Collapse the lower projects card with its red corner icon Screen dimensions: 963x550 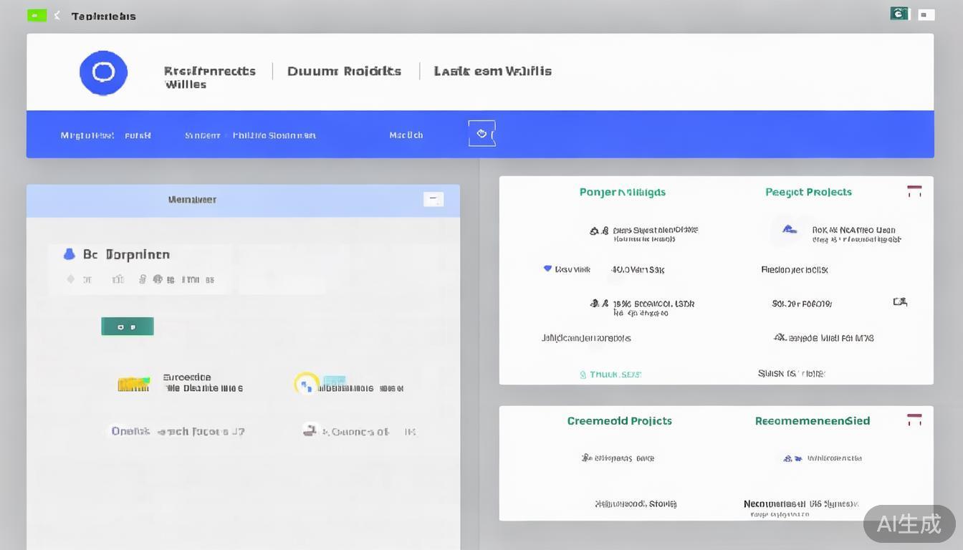(x=914, y=420)
